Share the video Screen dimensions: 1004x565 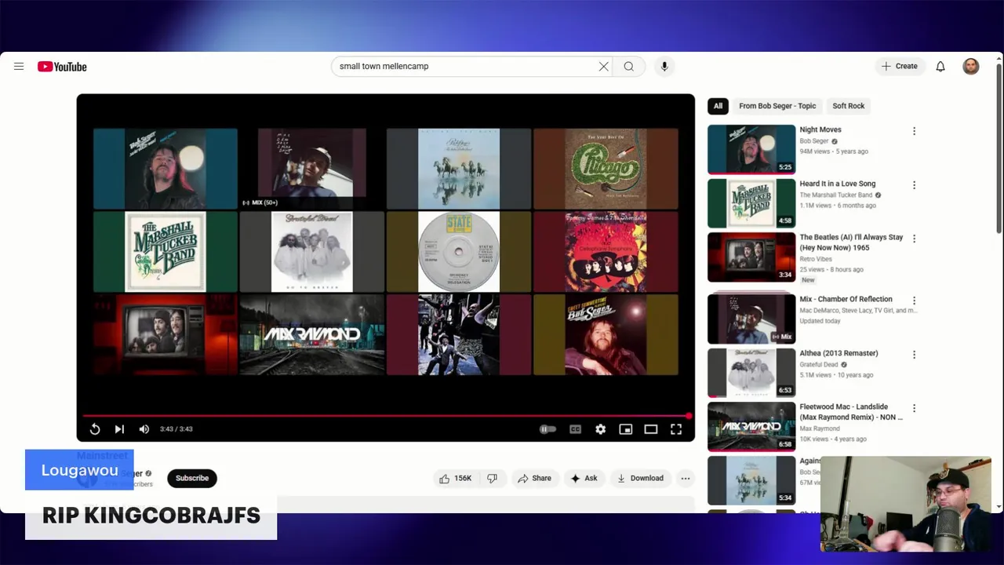click(533, 478)
